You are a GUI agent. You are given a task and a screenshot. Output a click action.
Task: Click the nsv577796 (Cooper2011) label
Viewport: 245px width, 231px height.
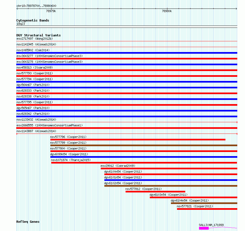[68, 137]
